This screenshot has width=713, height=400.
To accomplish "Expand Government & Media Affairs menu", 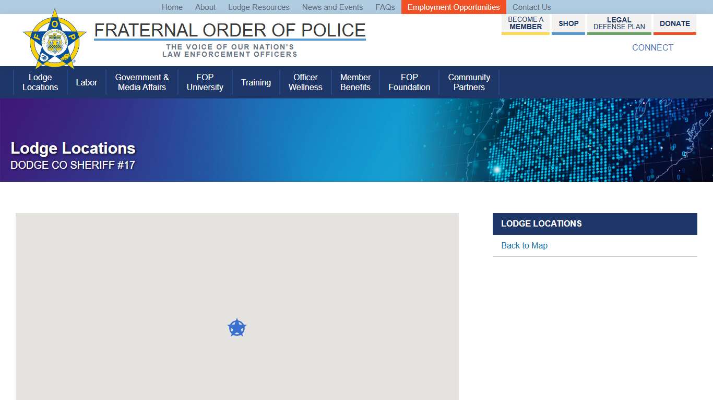I will pyautogui.click(x=142, y=82).
